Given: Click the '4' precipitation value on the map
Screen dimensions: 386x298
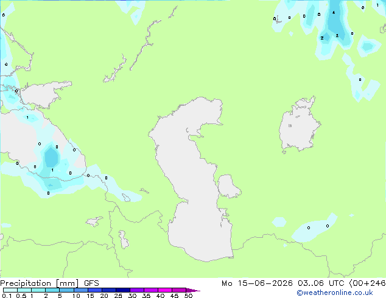Looking at the screenshot, I should (x=333, y=12).
